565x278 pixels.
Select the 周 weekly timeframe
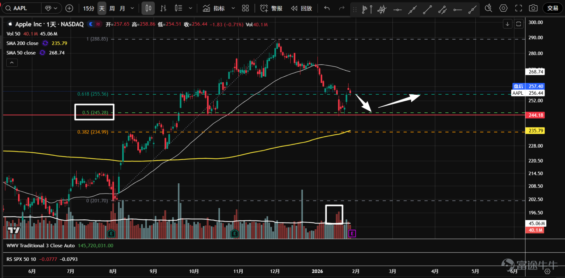(x=112, y=8)
